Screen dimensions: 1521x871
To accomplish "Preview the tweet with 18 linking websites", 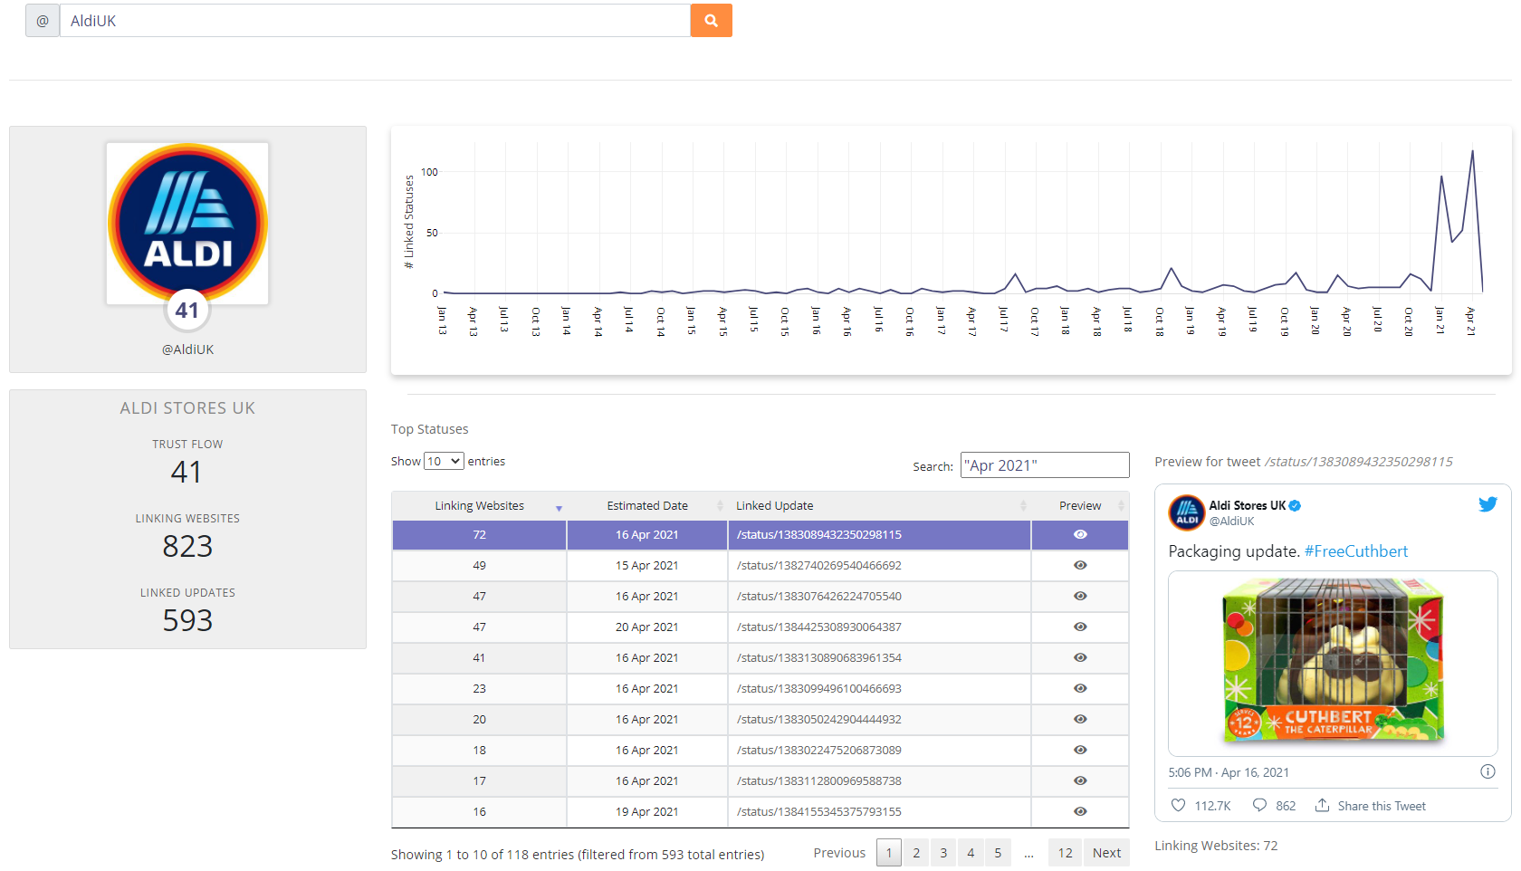I will [1080, 750].
